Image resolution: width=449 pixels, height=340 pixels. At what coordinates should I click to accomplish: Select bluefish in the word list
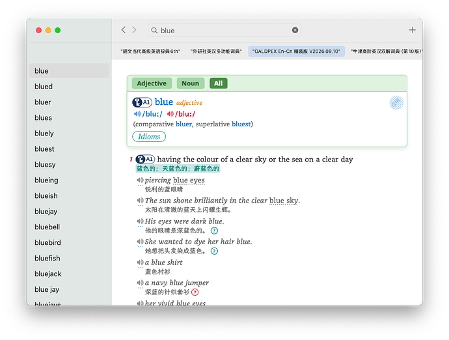click(x=69, y=259)
